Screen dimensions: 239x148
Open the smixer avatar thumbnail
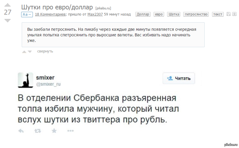[x=26, y=80]
